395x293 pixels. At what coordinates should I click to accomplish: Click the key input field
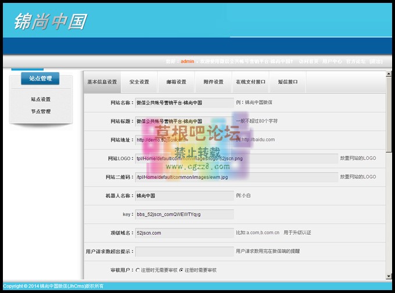coord(184,215)
